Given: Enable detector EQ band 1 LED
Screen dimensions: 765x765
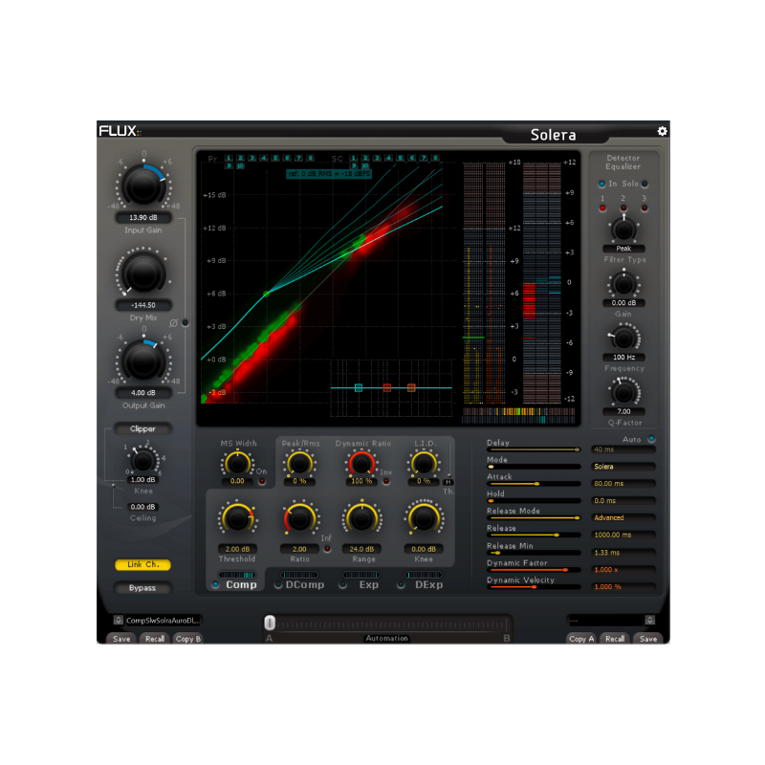Looking at the screenshot, I should point(602,208).
